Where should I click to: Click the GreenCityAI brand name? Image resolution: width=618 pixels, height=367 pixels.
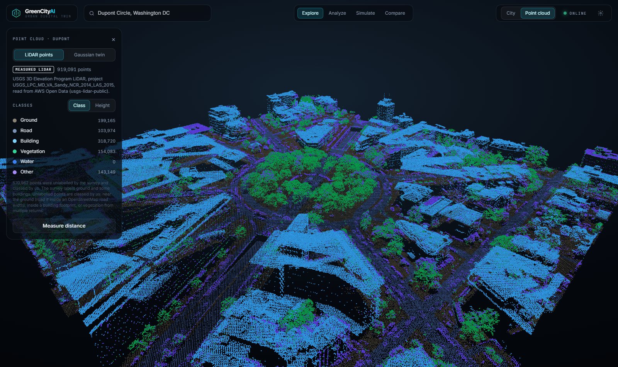point(40,11)
